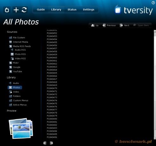Click the home icon in top toolbar
156x146 pixels.
coord(7,10)
